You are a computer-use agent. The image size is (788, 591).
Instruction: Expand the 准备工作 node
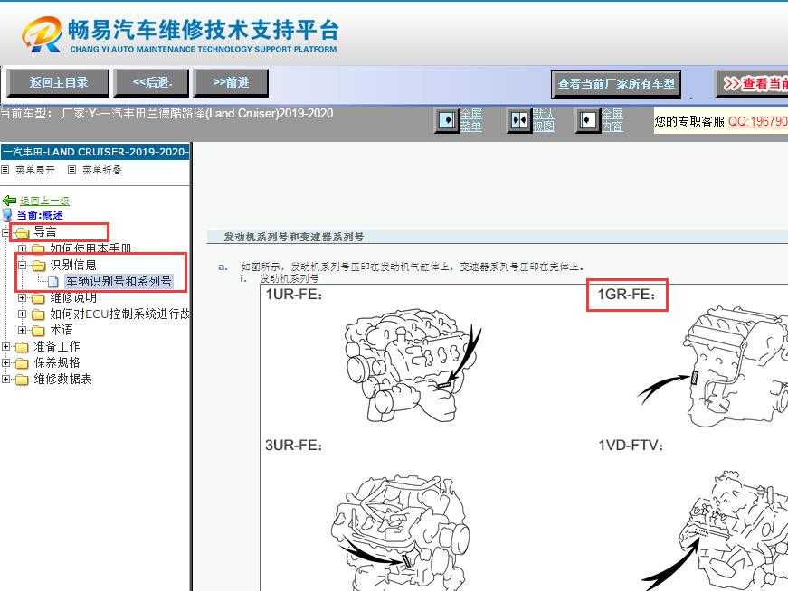(x=5, y=346)
